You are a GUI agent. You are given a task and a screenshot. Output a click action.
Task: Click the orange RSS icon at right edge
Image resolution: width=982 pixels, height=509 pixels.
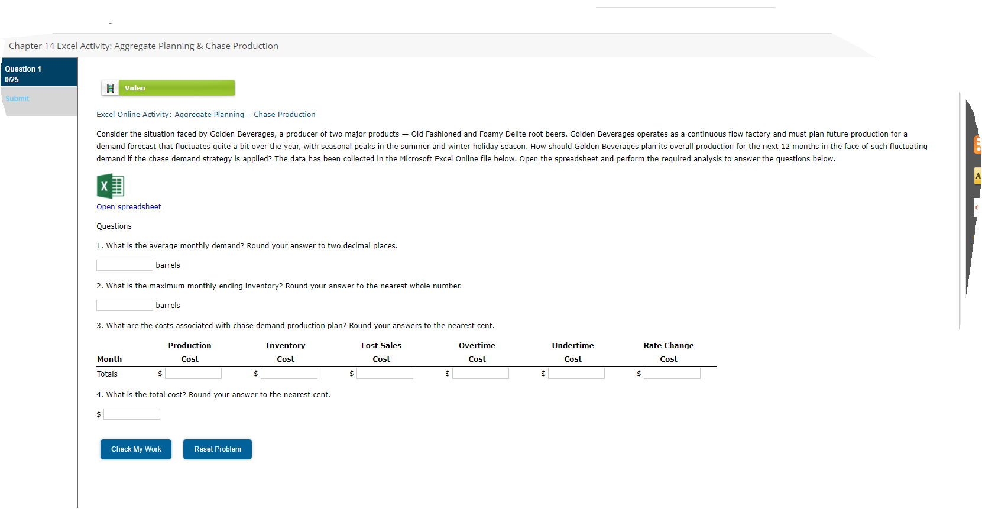tap(978, 145)
